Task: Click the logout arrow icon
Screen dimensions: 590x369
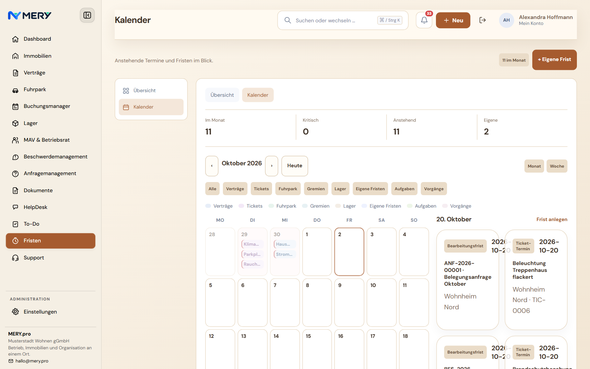Action: [x=482, y=20]
